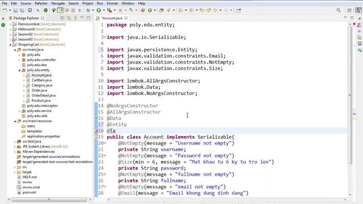Toggle Mark Occurrences highlighted toolbar button

point(60,10)
